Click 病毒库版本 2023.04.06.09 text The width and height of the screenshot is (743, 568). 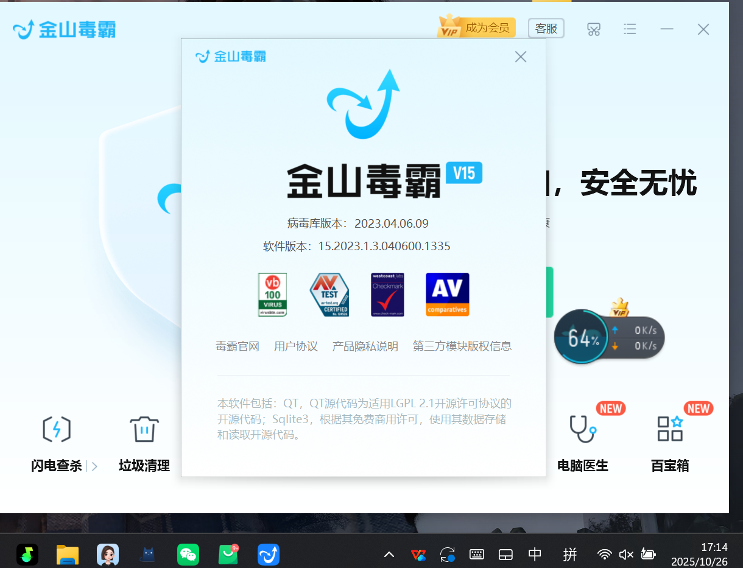pyautogui.click(x=358, y=223)
